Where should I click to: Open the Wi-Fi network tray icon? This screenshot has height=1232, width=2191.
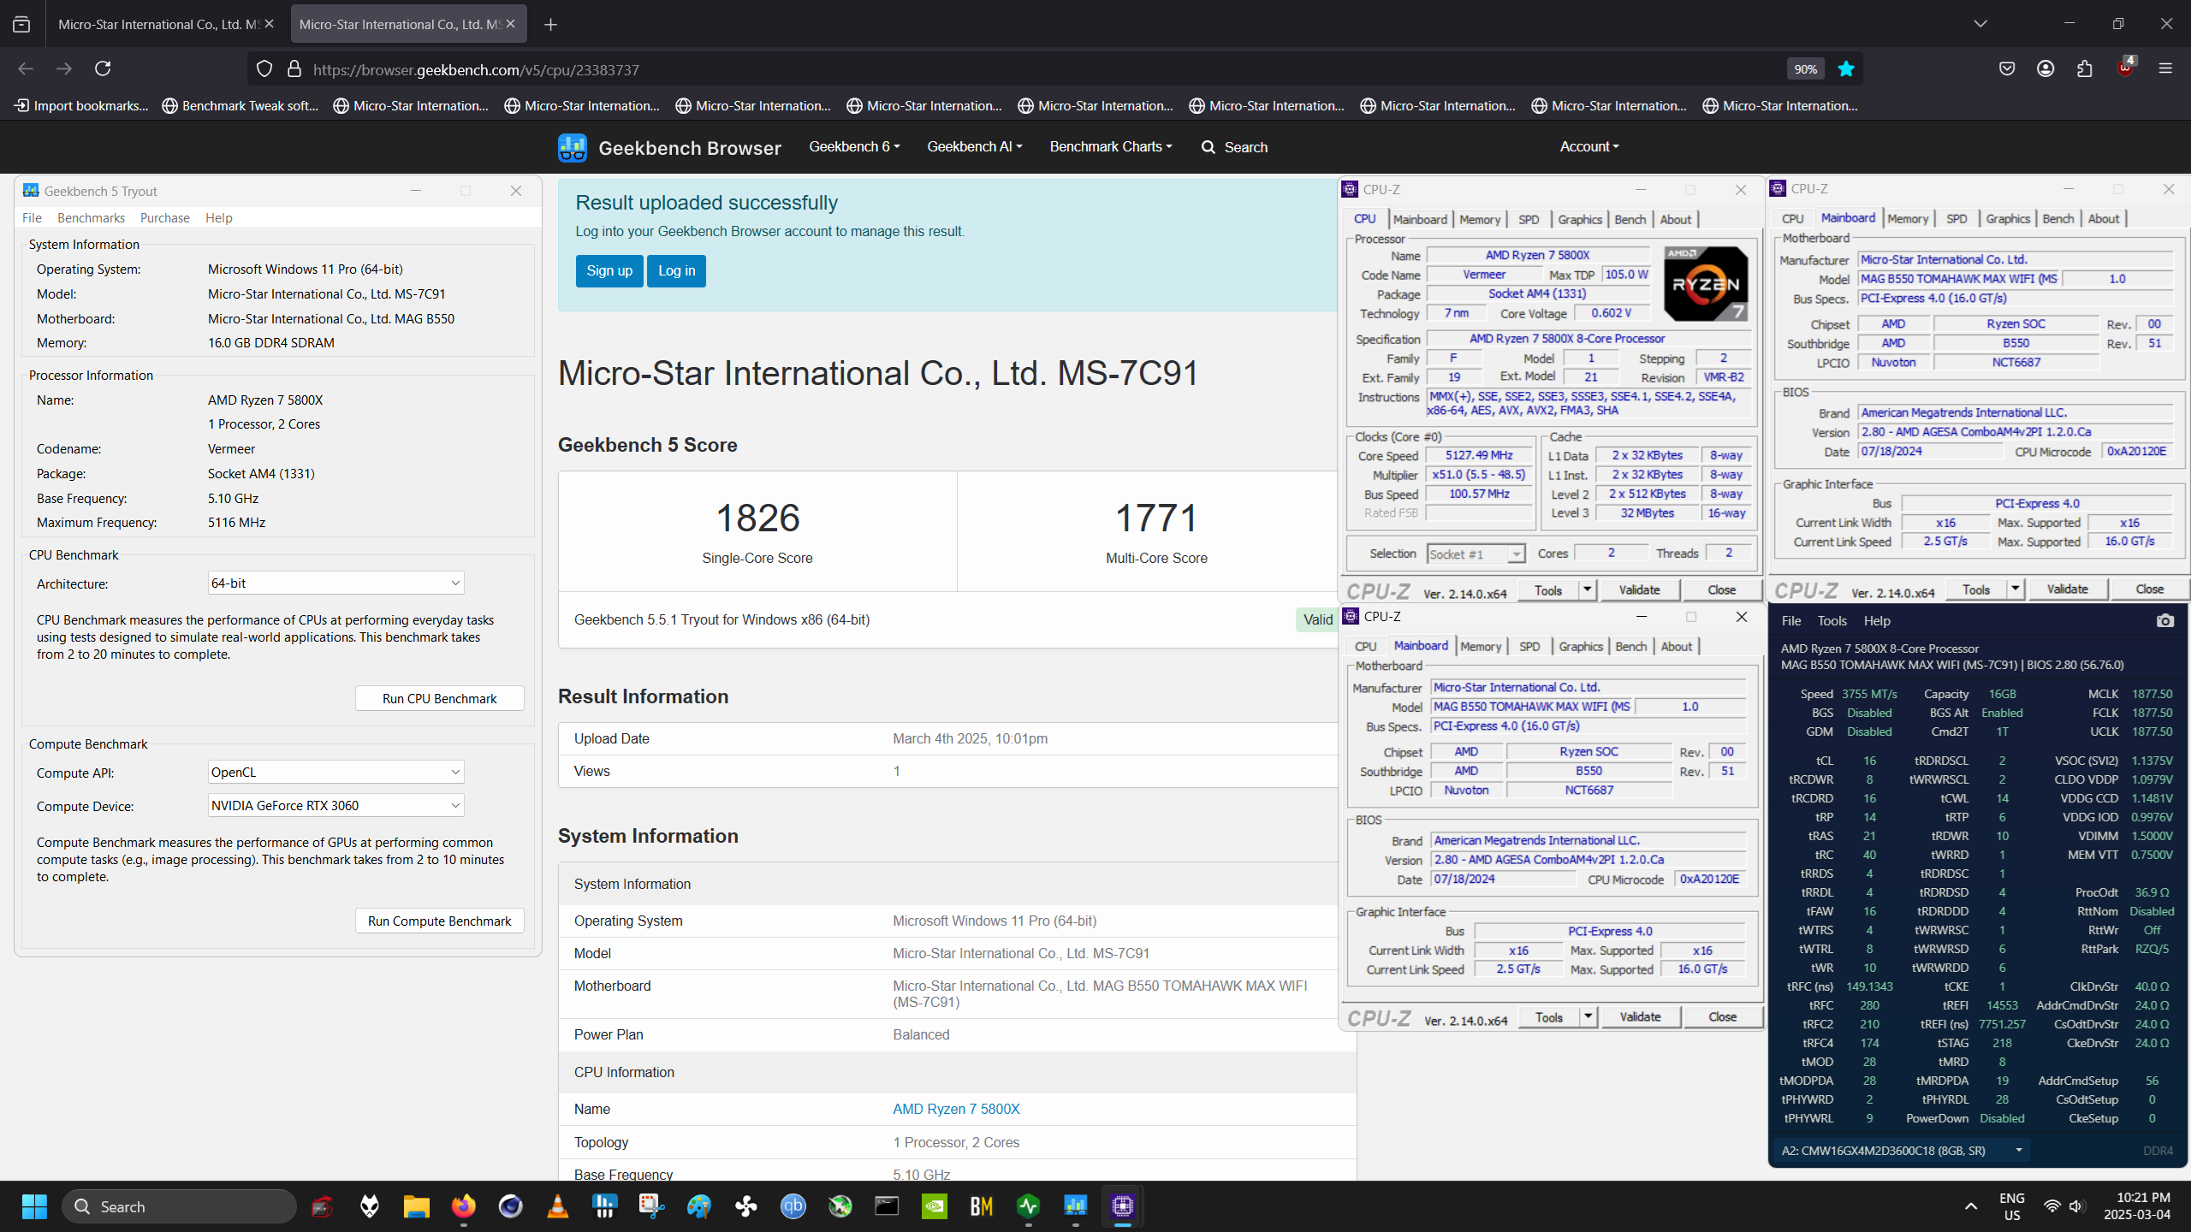(2051, 1206)
